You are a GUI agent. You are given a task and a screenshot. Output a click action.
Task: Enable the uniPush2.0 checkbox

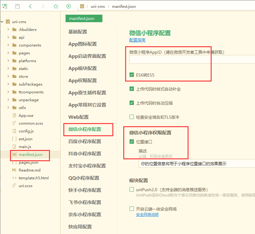pyautogui.click(x=132, y=190)
